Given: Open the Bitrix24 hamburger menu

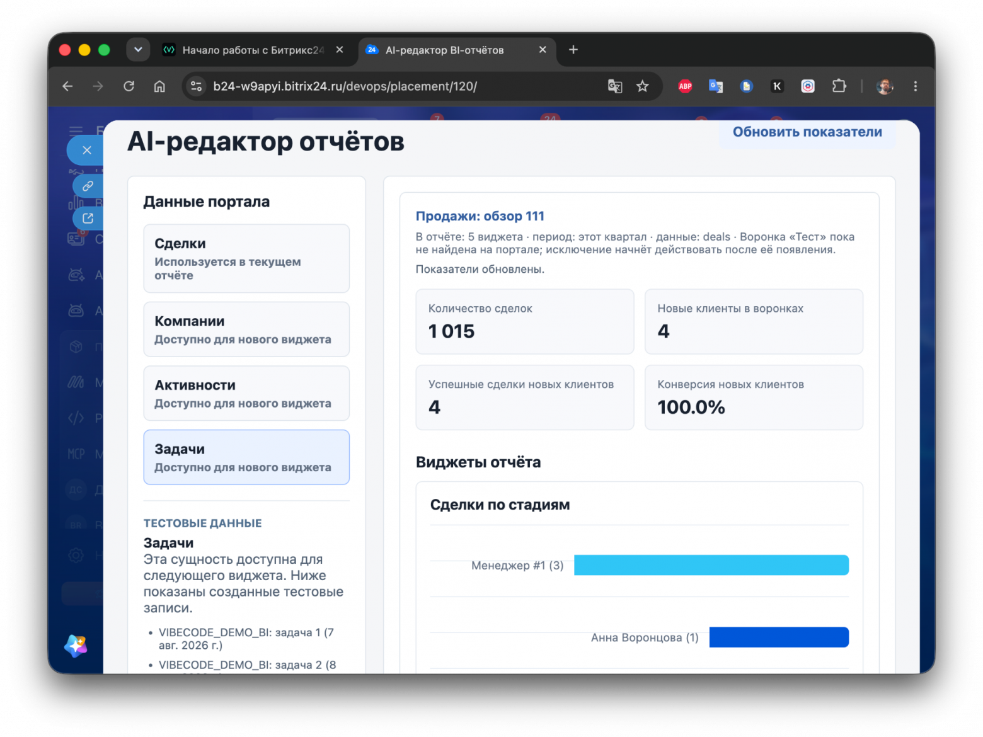Looking at the screenshot, I should 76,131.
